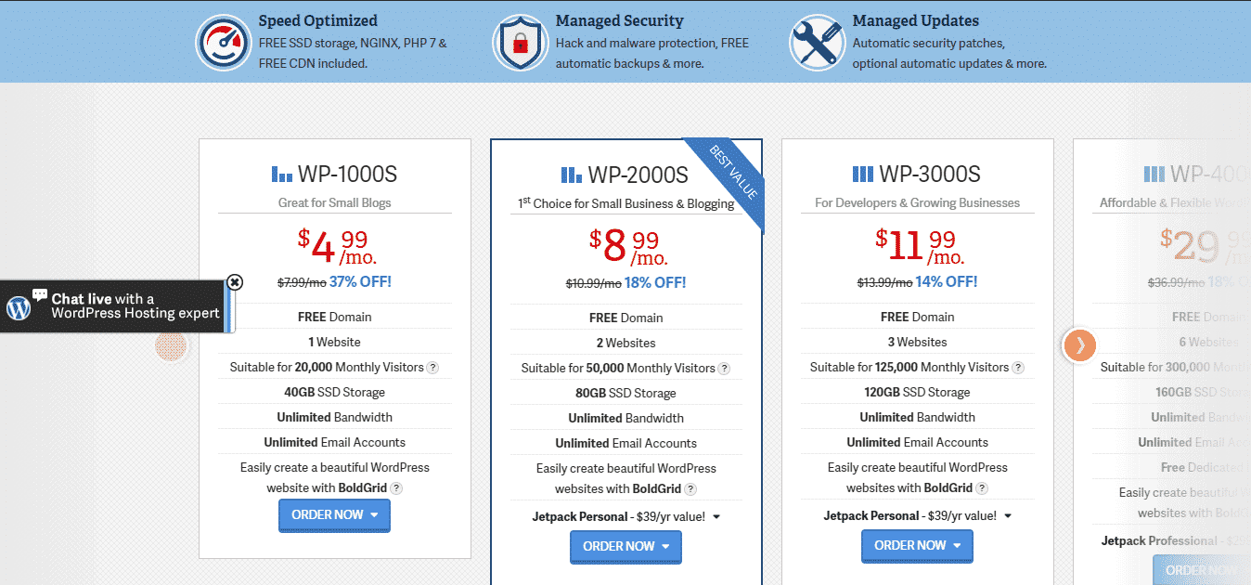
Task: Open the tooltip for 50,000 Monthly Visitors
Action: point(724,367)
